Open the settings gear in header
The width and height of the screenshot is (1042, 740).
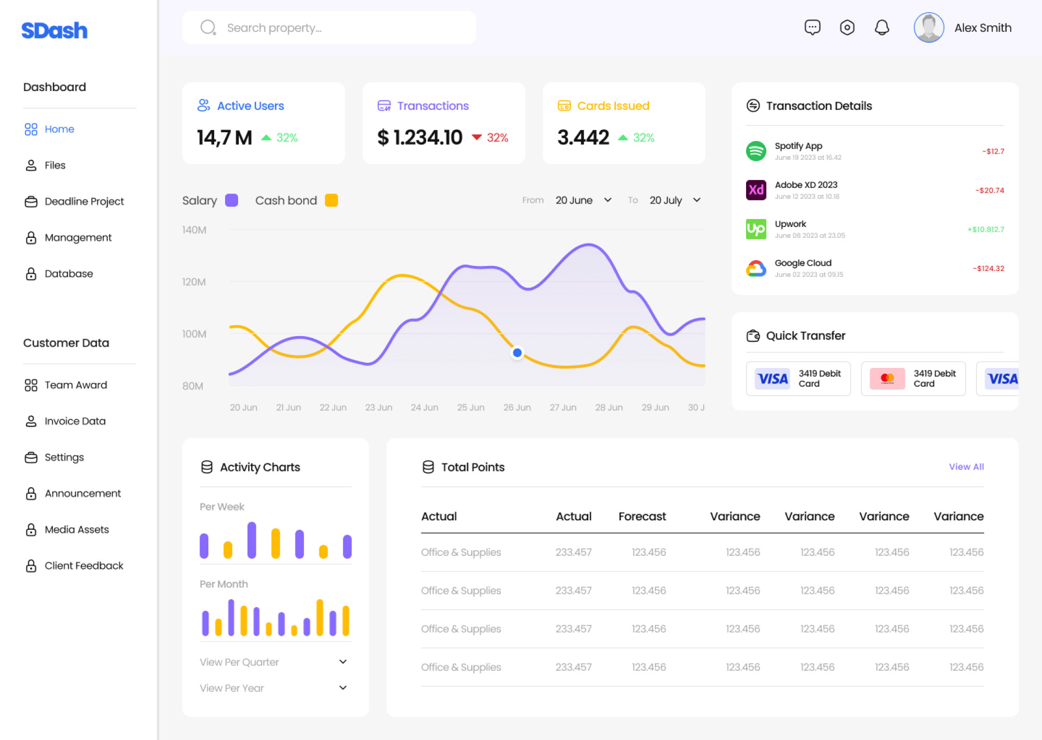click(x=847, y=28)
